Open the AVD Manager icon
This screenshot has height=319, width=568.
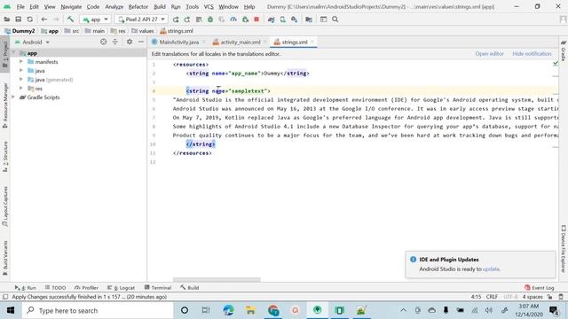[x=282, y=19]
